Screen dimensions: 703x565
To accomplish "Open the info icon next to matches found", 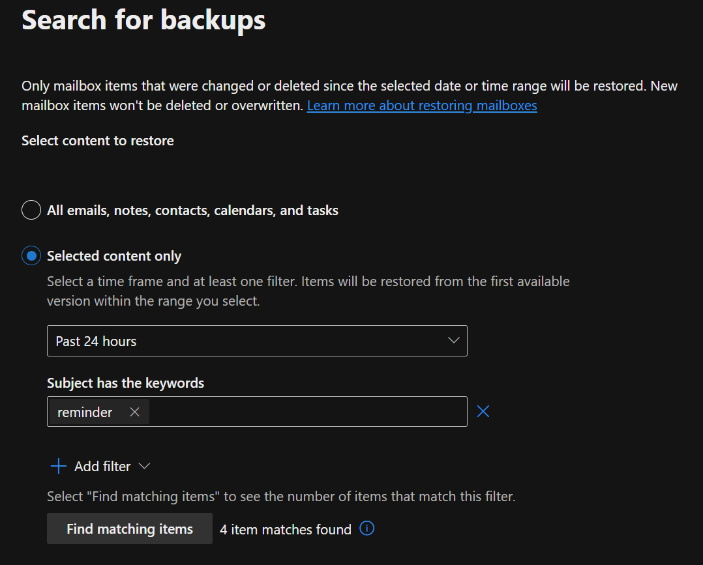I will 366,529.
